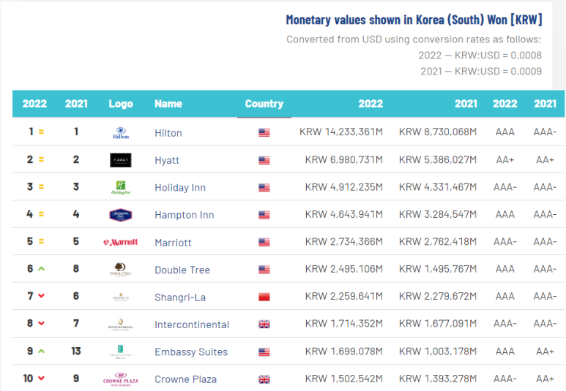566x391 pixels.
Task: Click the Monetary values shown in Korea Won heading
Action: tap(414, 20)
